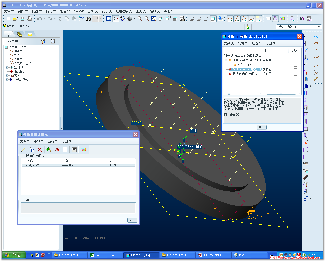This screenshot has height=261, width=325.
Task: Open the 回收站 taskbar button
Action: tap(250, 255)
